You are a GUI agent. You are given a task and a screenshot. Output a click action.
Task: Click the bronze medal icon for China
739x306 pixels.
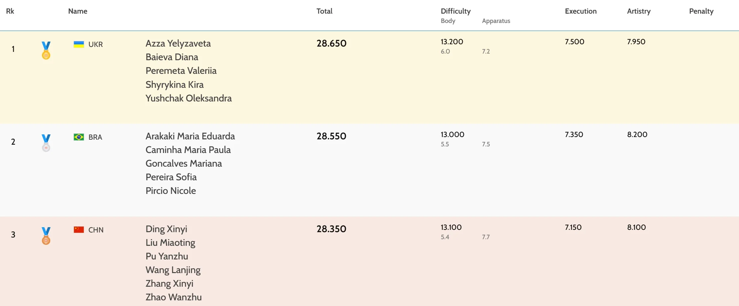pyautogui.click(x=46, y=236)
